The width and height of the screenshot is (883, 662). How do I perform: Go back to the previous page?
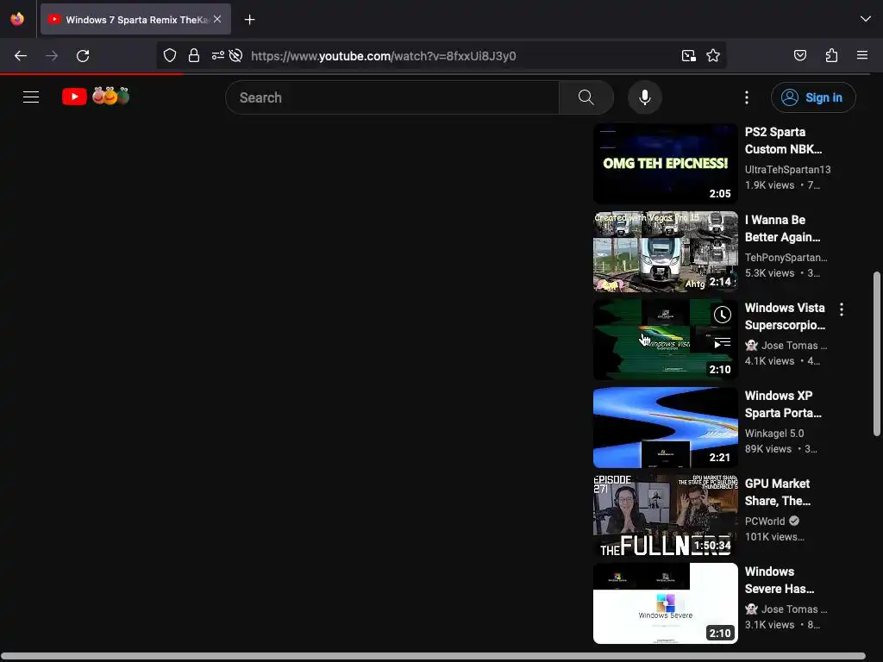pos(21,56)
